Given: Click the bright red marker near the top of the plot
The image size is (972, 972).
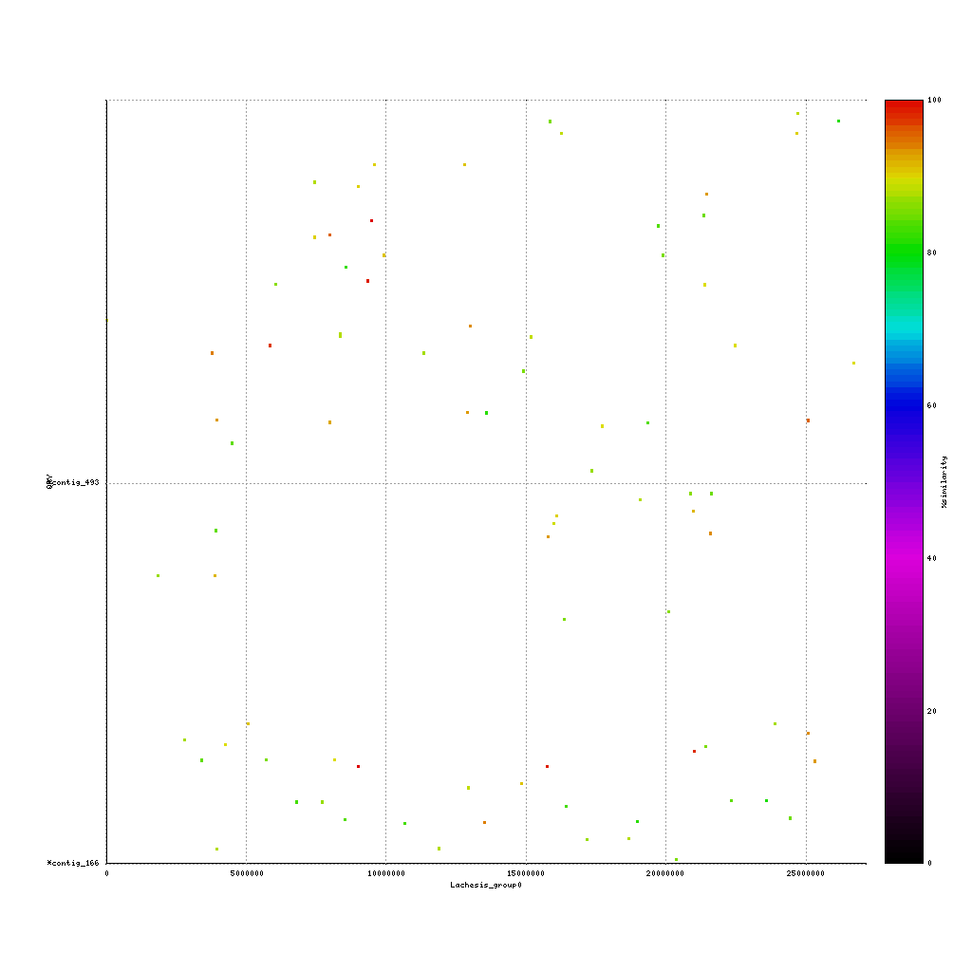Looking at the screenshot, I should point(370,220).
